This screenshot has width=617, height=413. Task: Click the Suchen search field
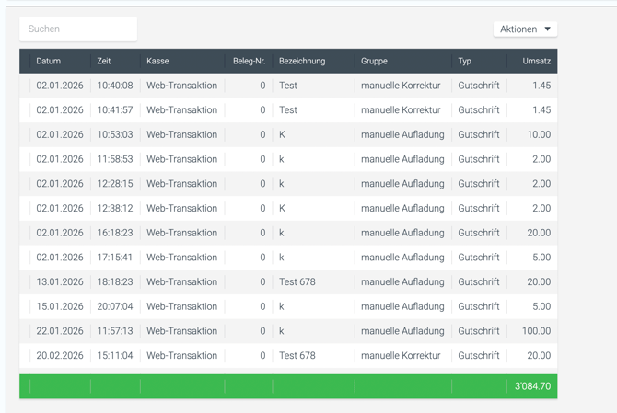coord(78,29)
